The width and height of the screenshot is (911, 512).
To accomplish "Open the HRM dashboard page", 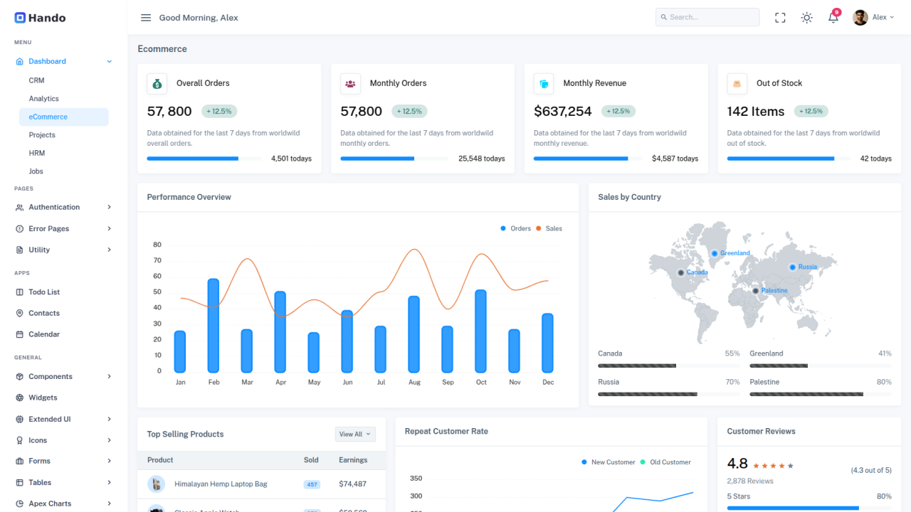I will (x=36, y=152).
